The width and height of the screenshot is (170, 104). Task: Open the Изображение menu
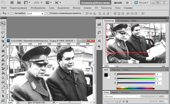tap(38, 8)
